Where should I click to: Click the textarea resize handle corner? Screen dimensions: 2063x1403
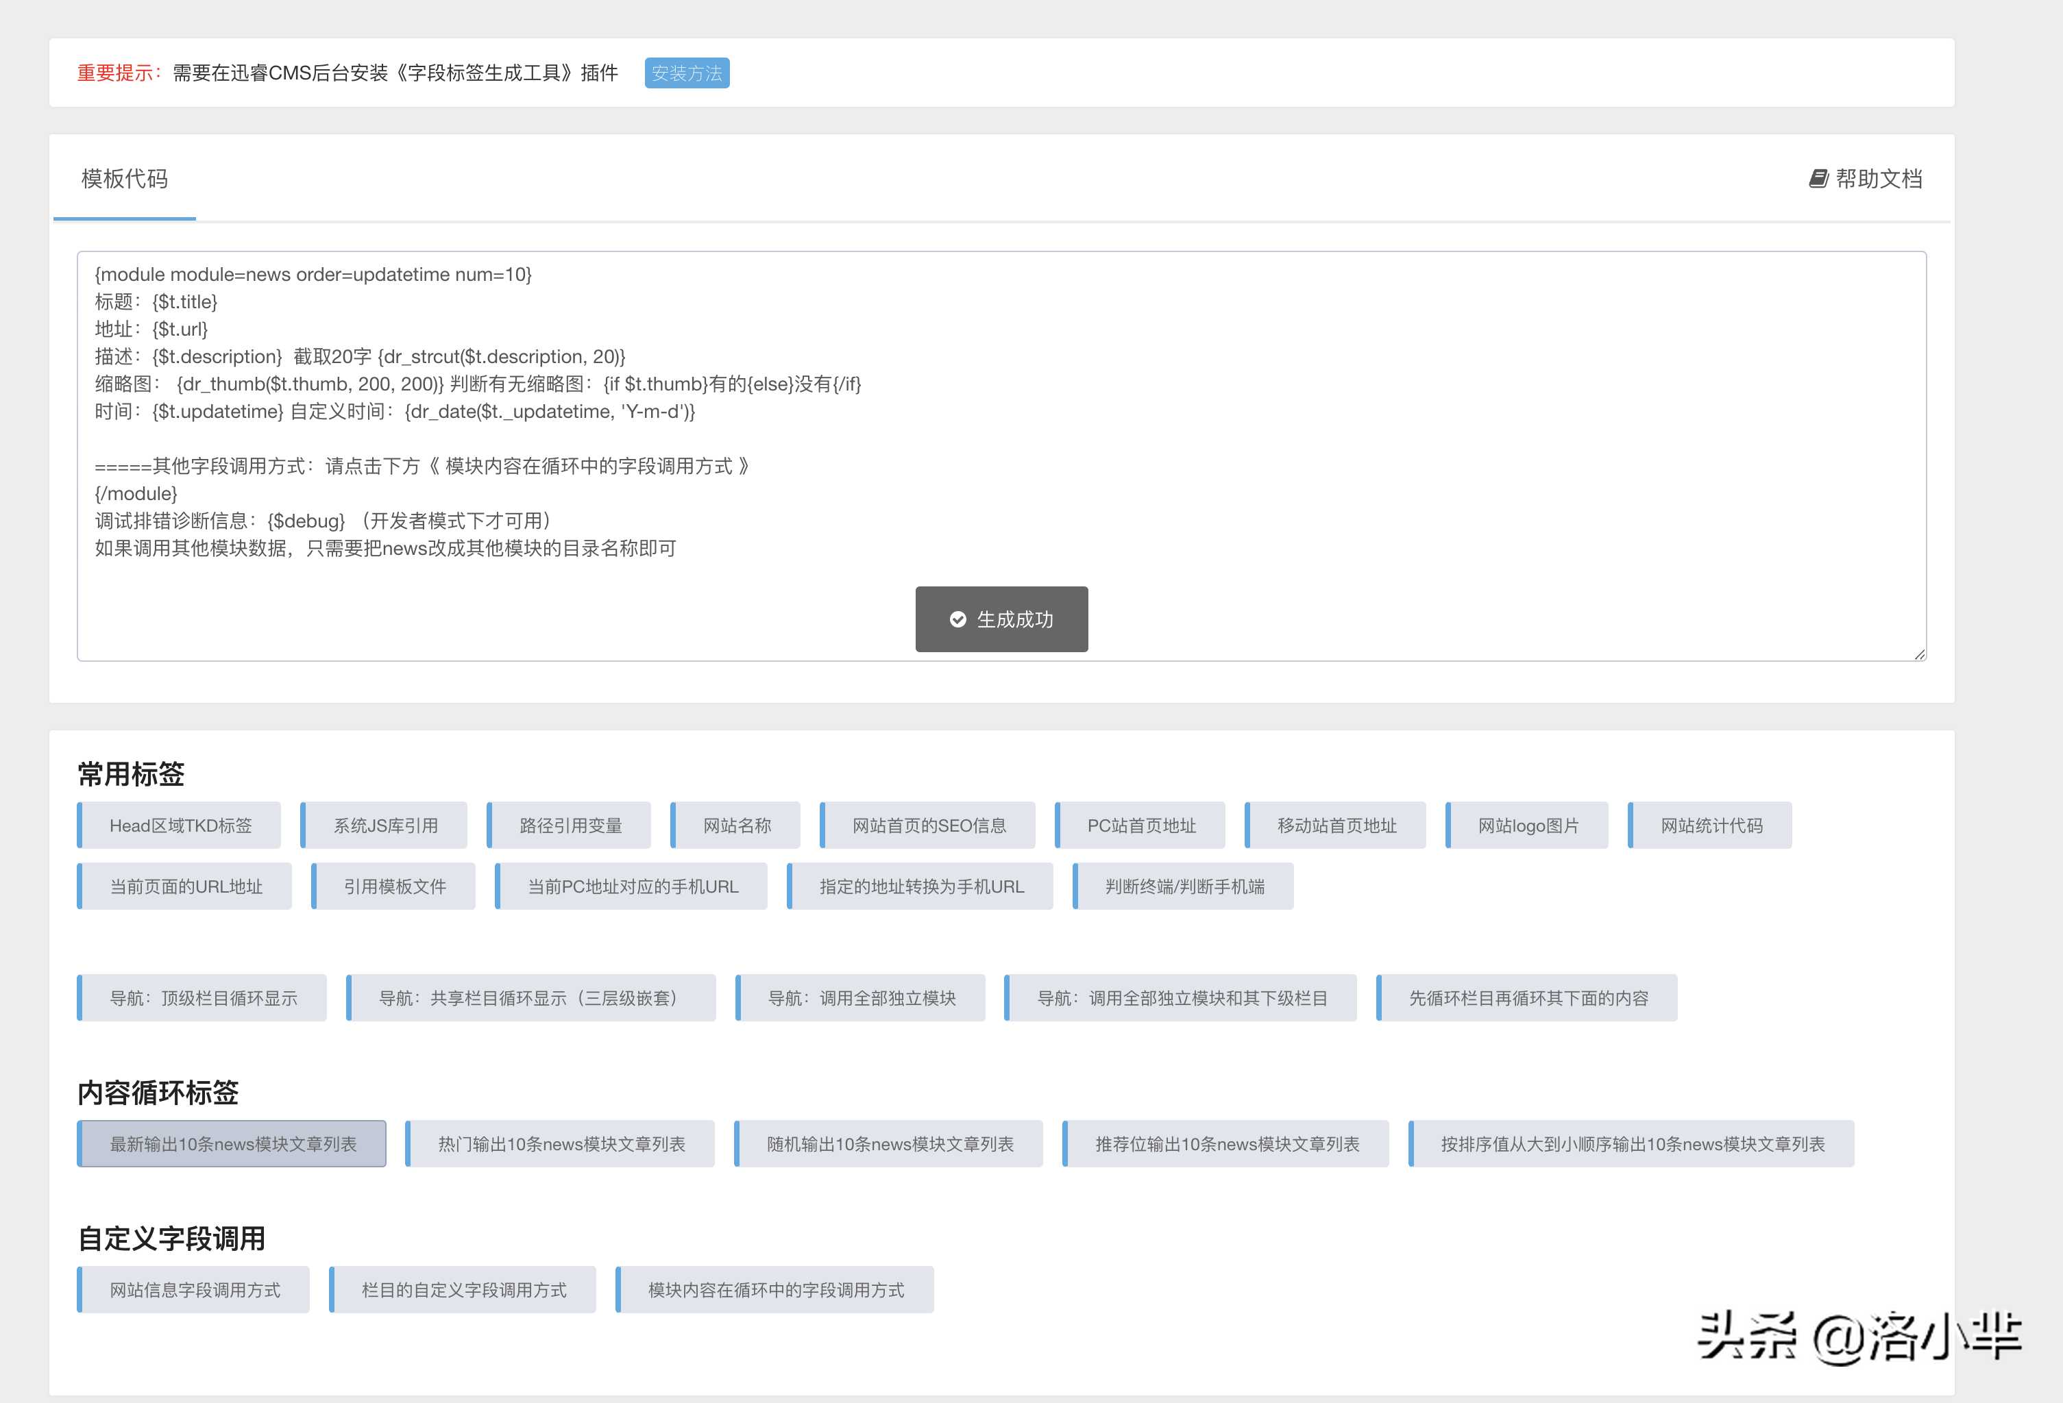point(1919,654)
